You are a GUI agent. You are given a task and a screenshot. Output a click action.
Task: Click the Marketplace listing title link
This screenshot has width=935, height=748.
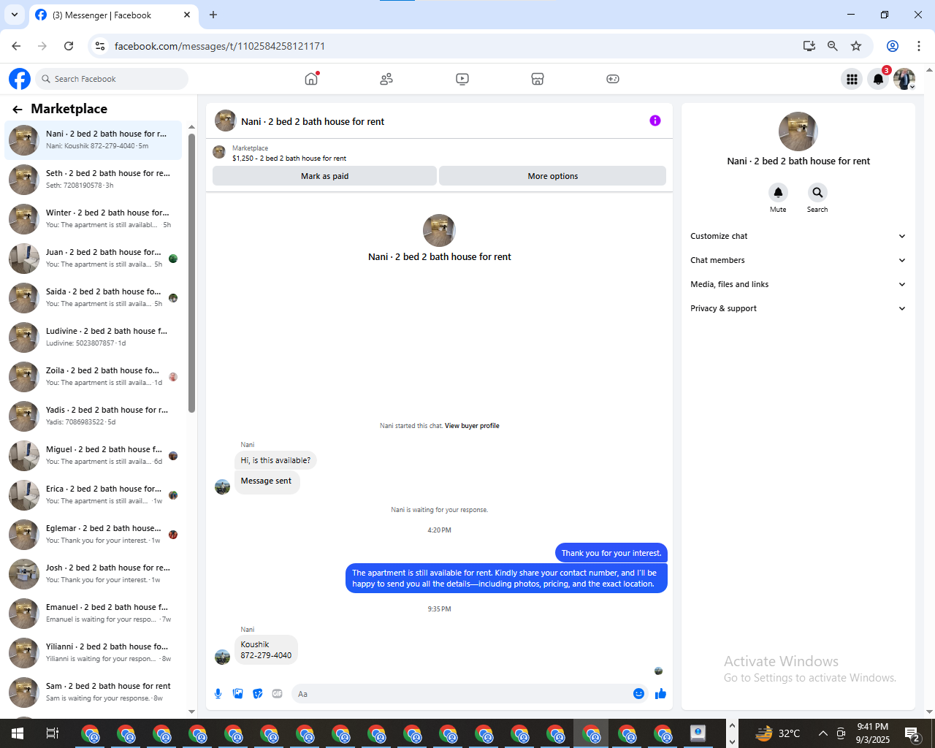pos(289,158)
